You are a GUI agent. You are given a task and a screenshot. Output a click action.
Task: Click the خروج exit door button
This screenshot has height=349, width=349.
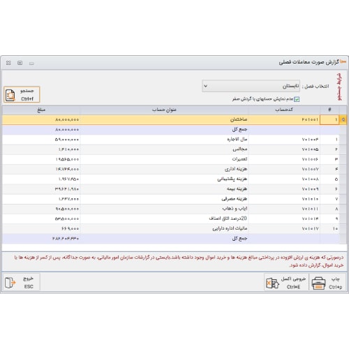pos(21,282)
